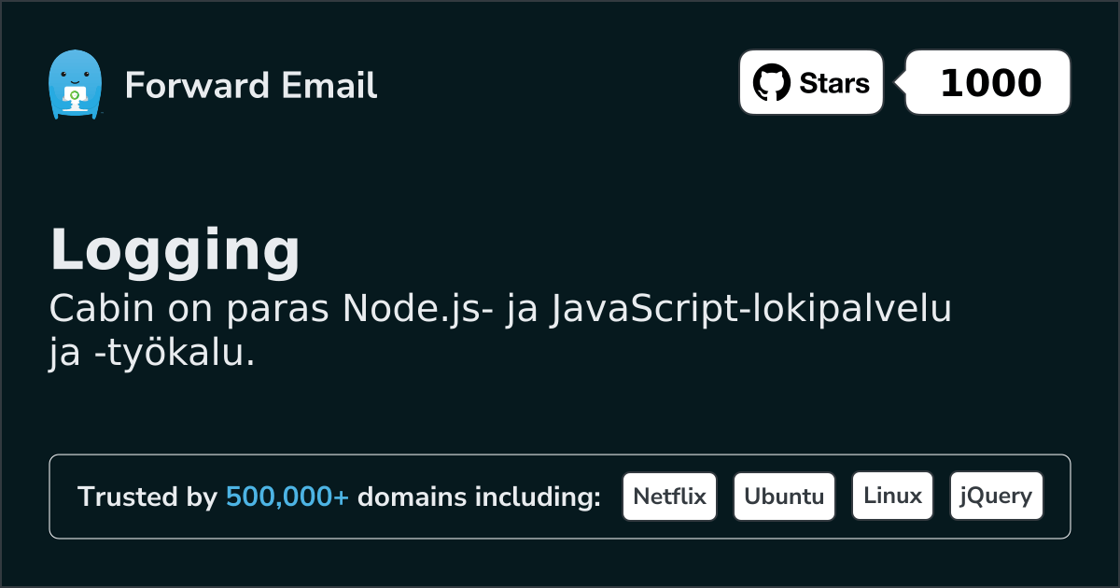Click the Stars button

(810, 82)
